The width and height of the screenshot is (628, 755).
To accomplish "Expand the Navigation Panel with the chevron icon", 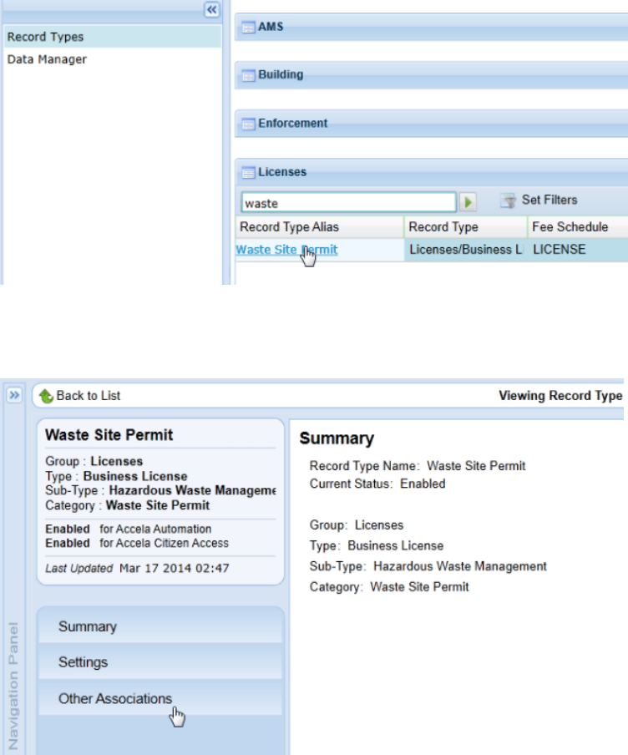I will (x=14, y=395).
